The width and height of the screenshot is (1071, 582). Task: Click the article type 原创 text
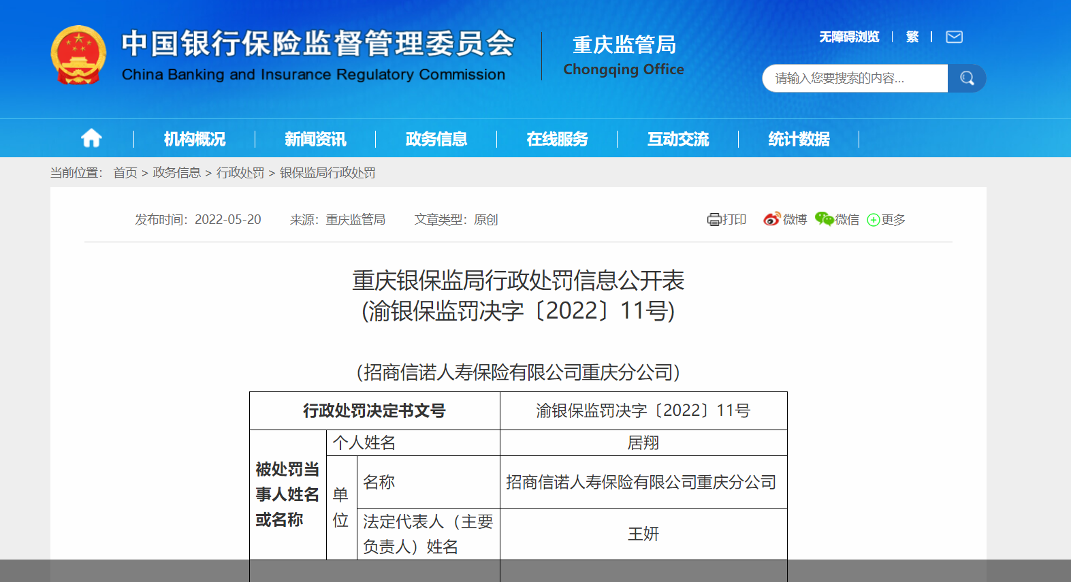click(486, 219)
